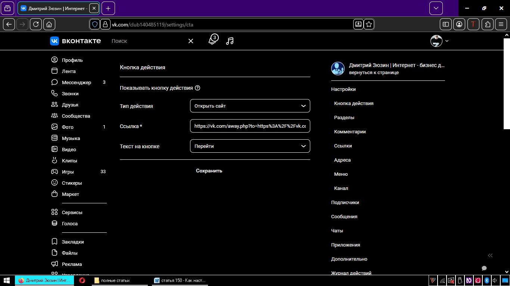Bookmark this page with the star icon
The image size is (510, 286).
[369, 24]
